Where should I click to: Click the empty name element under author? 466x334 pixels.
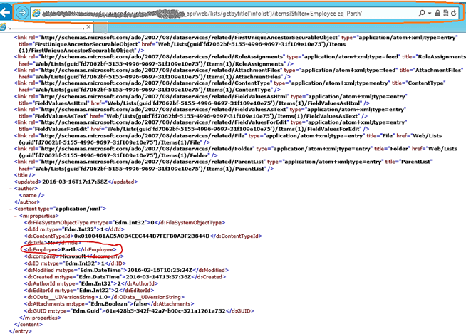pyautogui.click(x=32, y=195)
